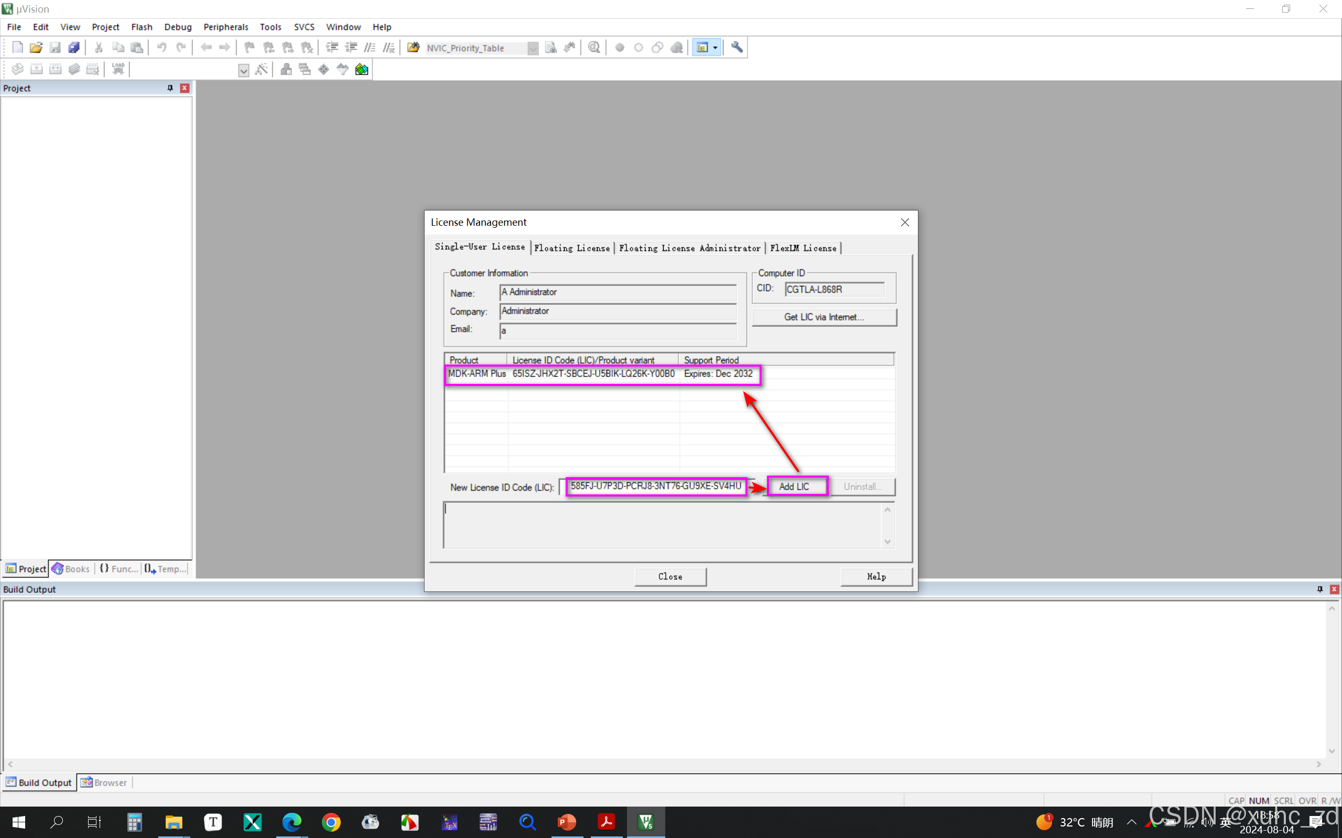The image size is (1342, 838).
Task: Open the target selection dropdown
Action: [x=243, y=70]
